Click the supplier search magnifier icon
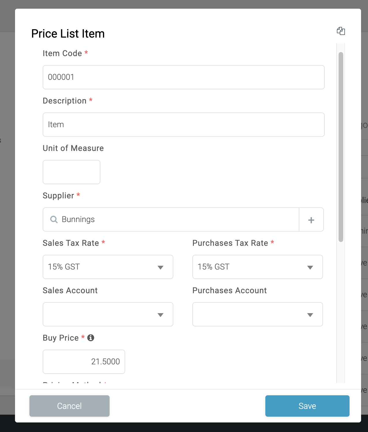368x432 pixels. pos(54,219)
